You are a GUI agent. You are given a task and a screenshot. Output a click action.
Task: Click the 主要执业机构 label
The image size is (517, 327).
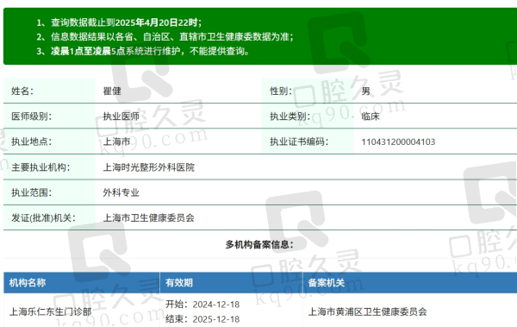(40, 167)
